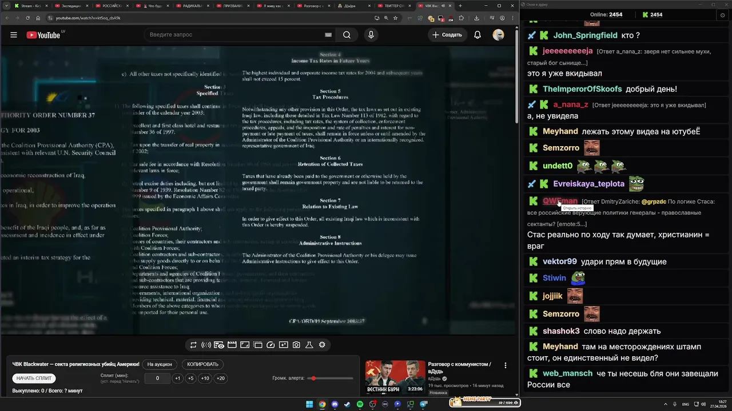Open Chrome extensions puzzle icon
This screenshot has width=732, height=411.
tap(462, 18)
